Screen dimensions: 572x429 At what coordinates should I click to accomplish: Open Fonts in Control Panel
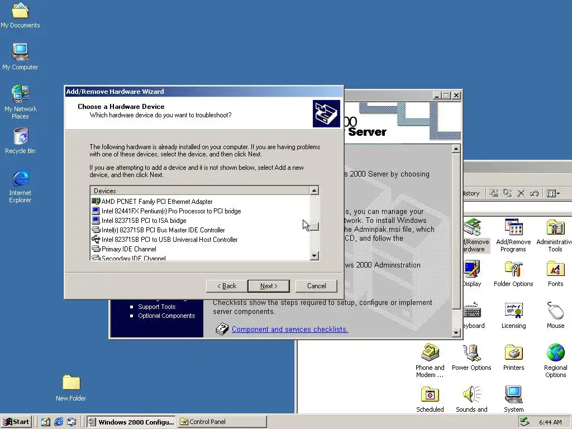(x=555, y=274)
